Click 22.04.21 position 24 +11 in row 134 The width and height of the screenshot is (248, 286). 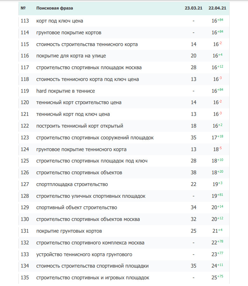[217, 266]
